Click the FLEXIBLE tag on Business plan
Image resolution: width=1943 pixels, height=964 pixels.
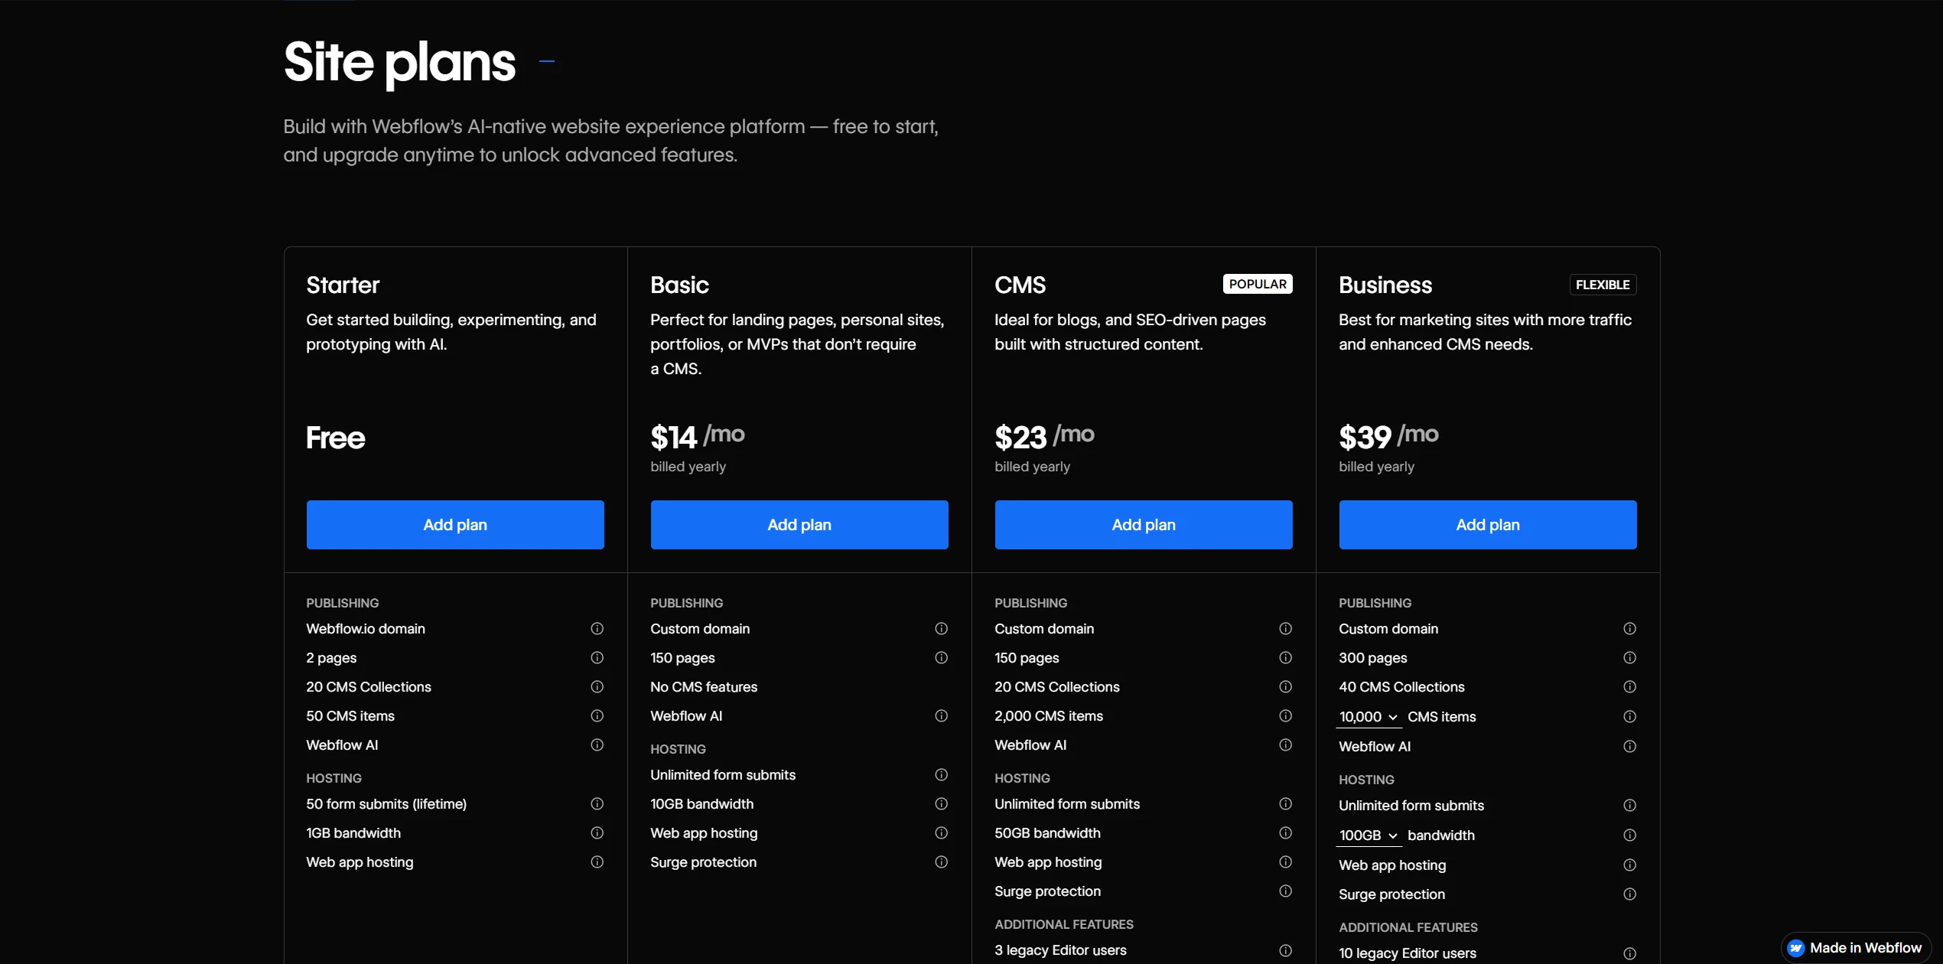pyautogui.click(x=1602, y=285)
